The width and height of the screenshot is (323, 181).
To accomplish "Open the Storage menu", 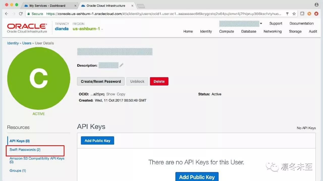I will click(x=295, y=31).
